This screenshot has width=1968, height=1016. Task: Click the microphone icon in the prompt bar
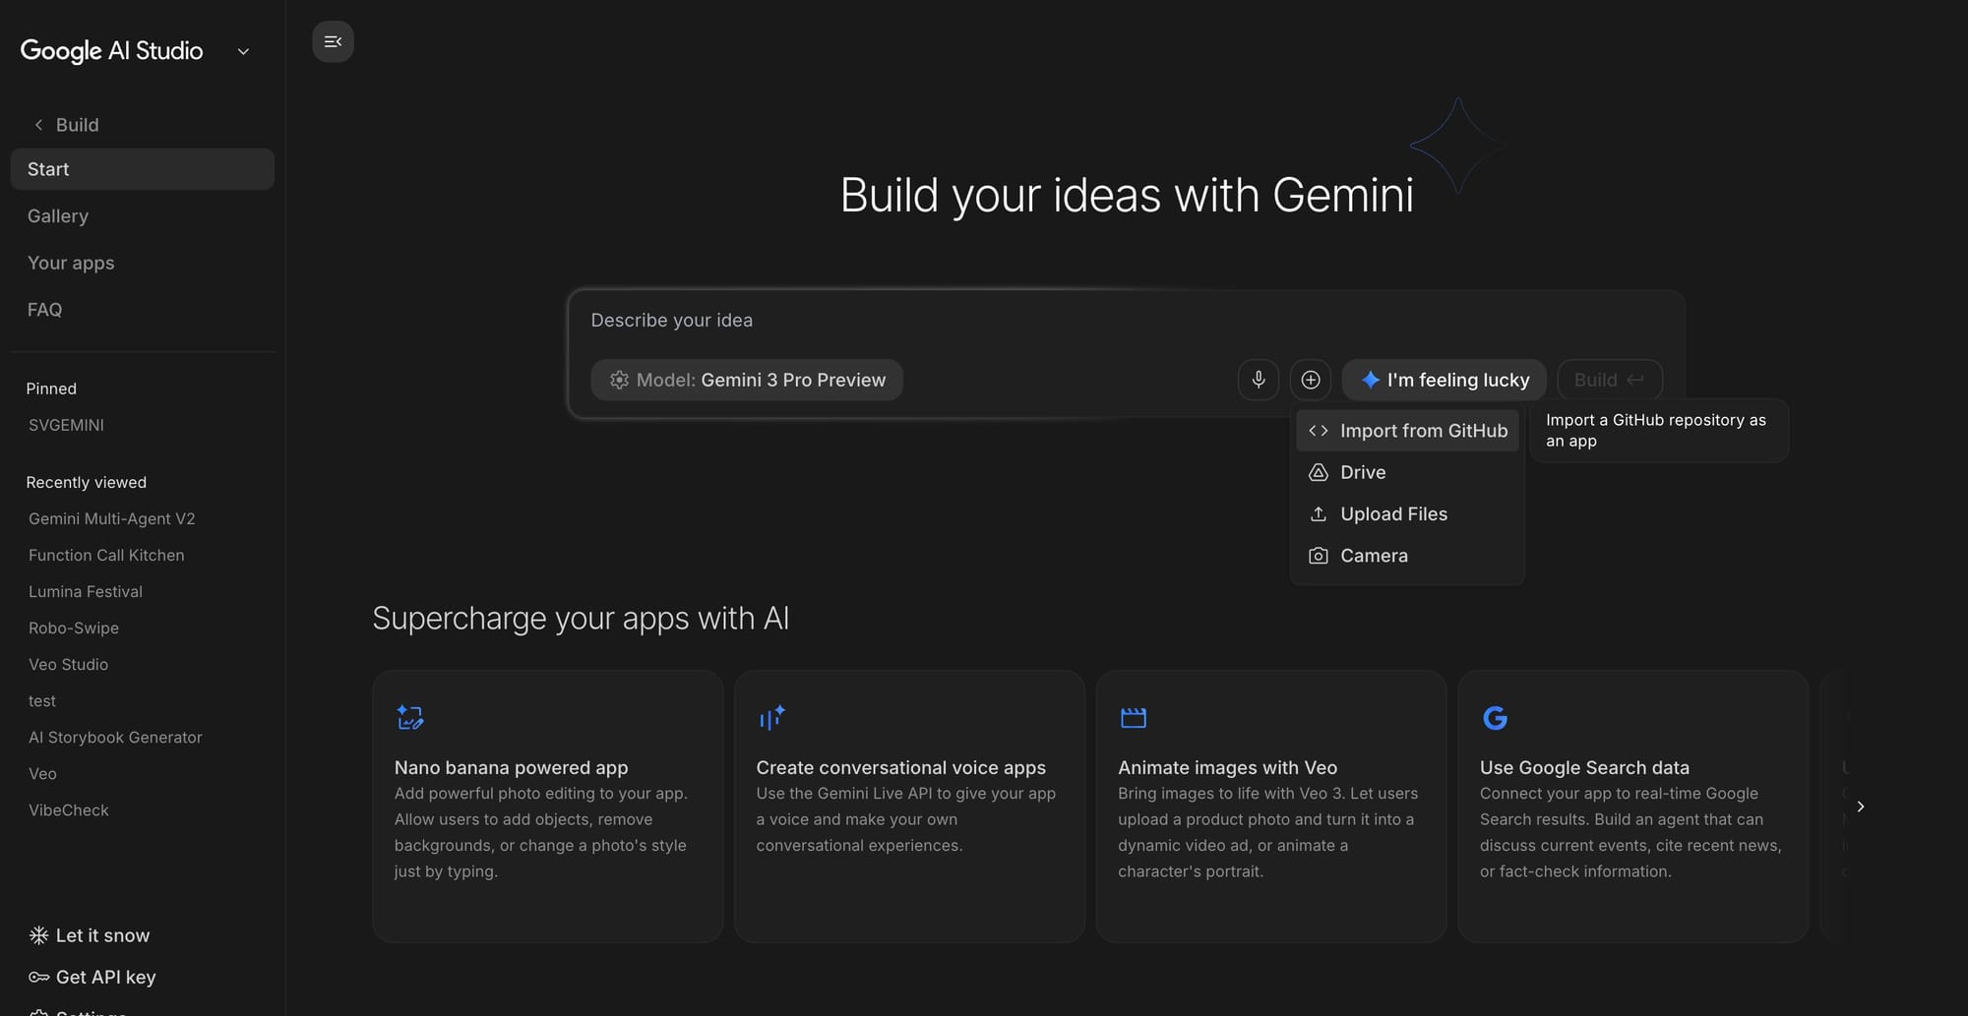point(1259,380)
